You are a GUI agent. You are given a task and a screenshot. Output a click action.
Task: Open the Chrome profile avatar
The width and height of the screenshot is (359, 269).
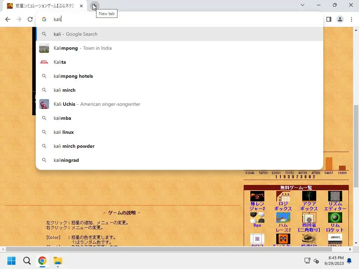coord(340,19)
